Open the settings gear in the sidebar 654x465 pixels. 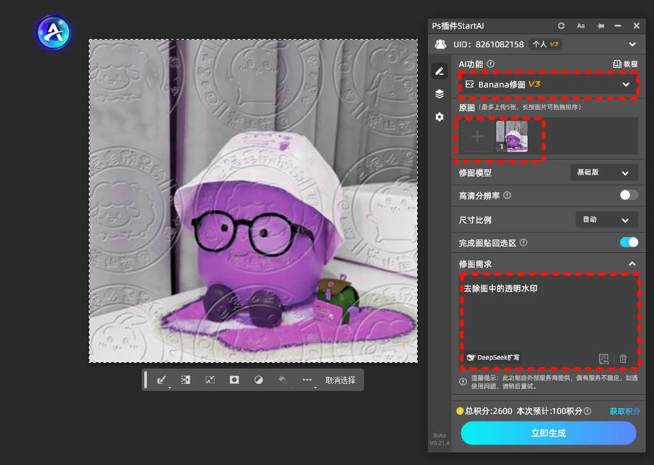[439, 117]
